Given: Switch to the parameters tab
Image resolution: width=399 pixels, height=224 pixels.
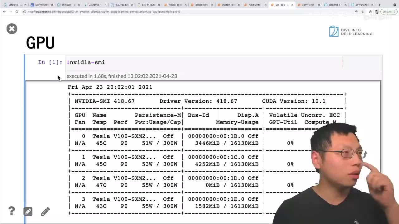Looking at the screenshot, I should (x=201, y=5).
